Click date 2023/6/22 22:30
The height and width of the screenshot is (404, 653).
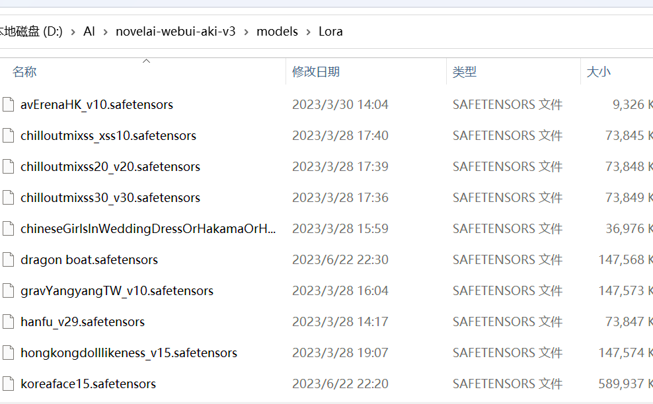pos(340,259)
